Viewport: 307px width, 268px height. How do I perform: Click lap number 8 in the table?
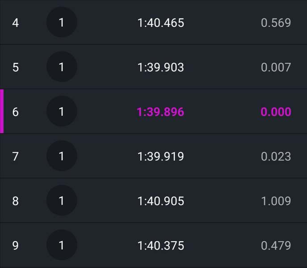coord(16,201)
